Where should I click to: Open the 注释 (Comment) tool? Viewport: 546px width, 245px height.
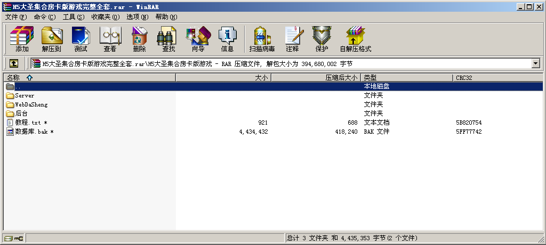[292, 39]
